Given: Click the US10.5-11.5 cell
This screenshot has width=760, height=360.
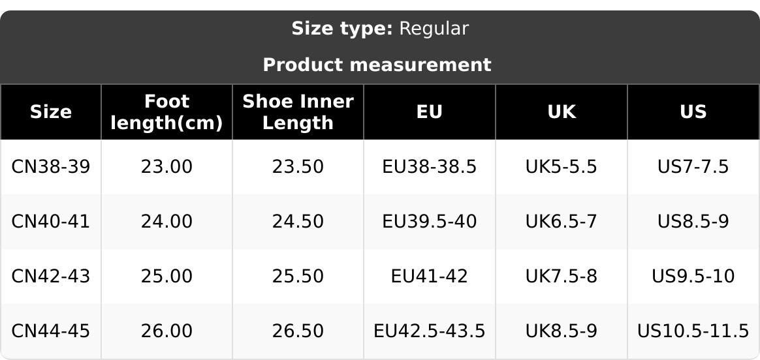Looking at the screenshot, I should (x=693, y=331).
